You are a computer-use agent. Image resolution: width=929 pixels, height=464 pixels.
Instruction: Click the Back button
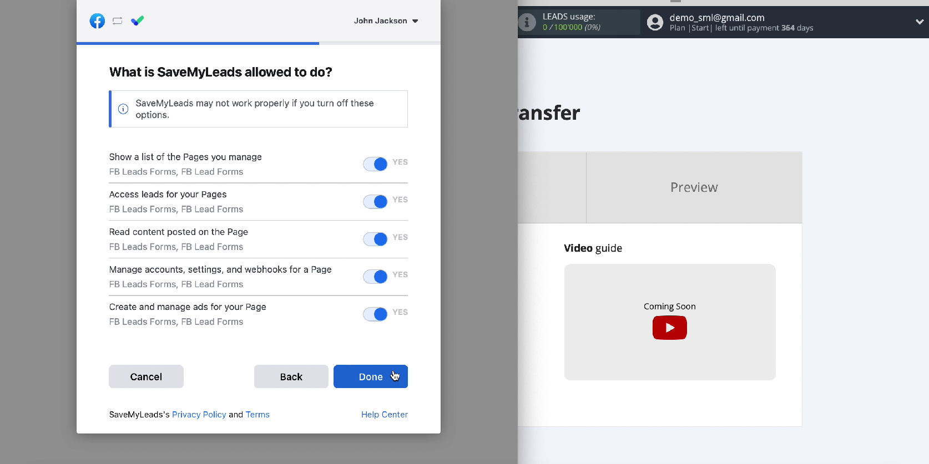(x=291, y=376)
